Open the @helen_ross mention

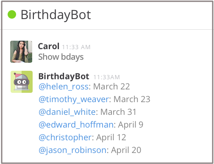[x=64, y=86]
